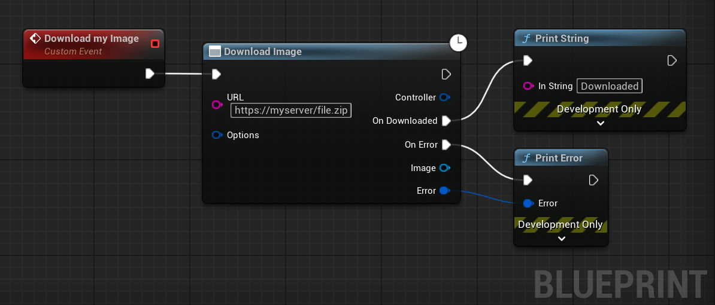Click the Error output pin on Download Image
The image size is (715, 305).
[444, 191]
